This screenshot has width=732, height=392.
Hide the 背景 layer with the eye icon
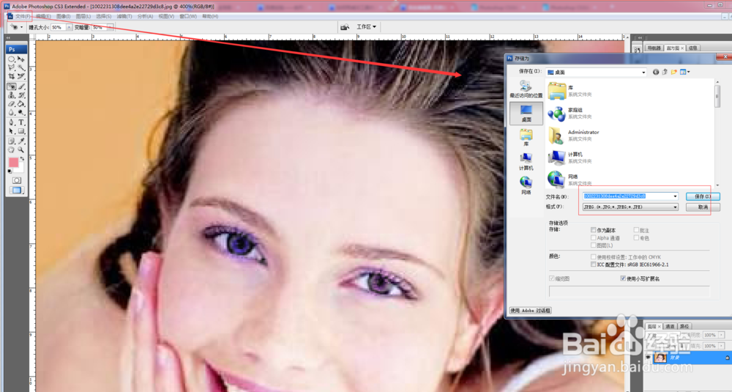pos(648,358)
